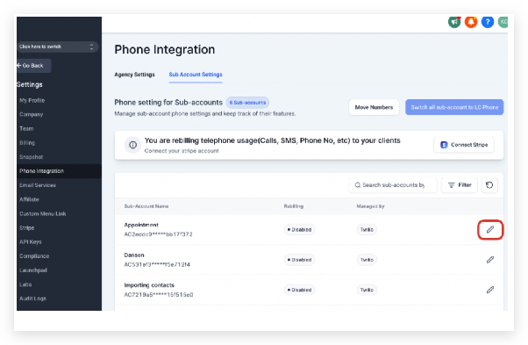Edit the Danson sub-account with pencil icon

coord(490,260)
